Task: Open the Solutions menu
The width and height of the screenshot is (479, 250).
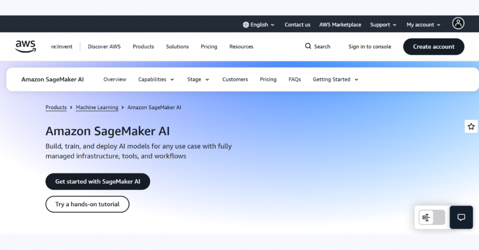Action: [177, 47]
